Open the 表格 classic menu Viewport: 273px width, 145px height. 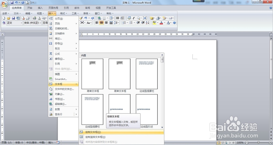coord(87,13)
